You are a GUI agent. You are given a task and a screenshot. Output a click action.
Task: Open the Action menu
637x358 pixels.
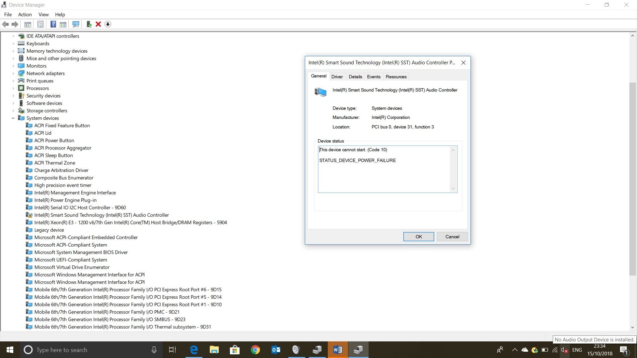[25, 15]
